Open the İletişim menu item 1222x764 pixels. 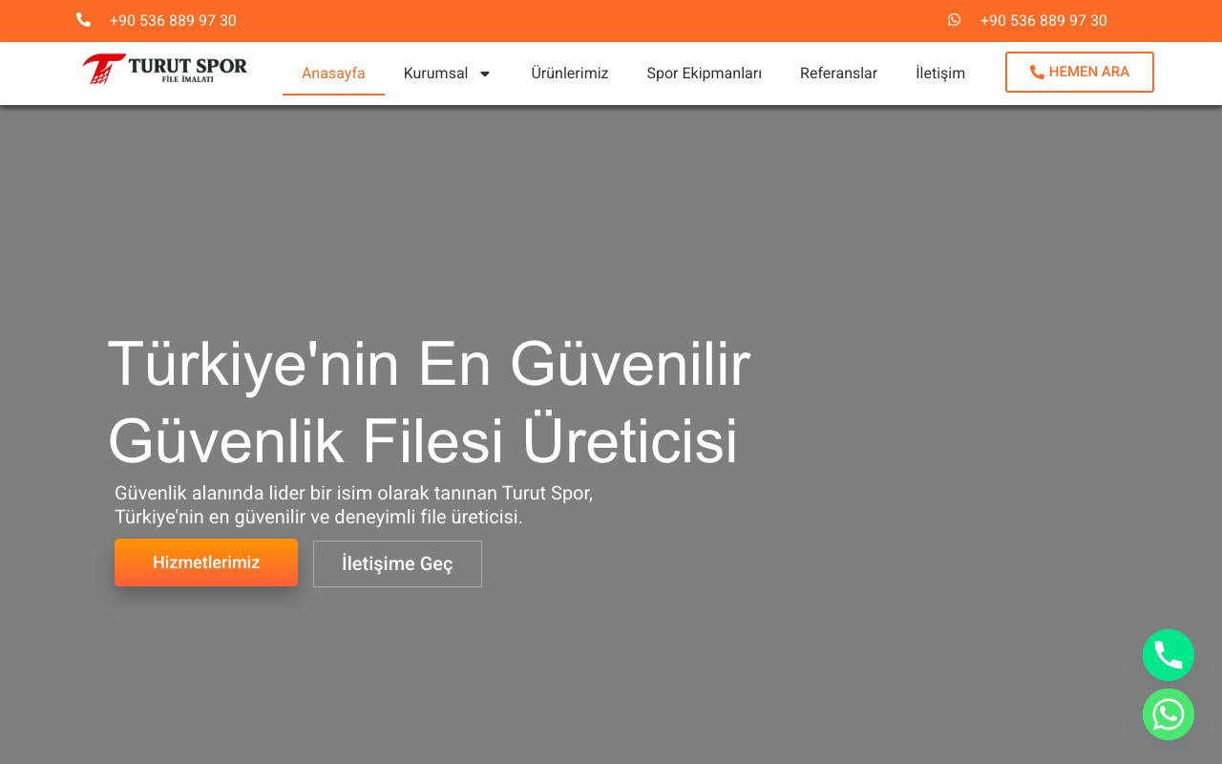(x=940, y=74)
